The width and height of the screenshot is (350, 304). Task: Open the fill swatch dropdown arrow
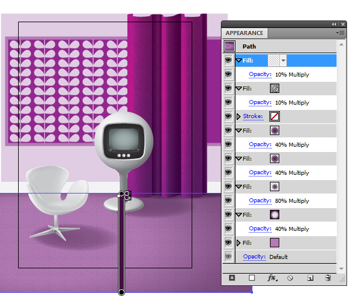[283, 61]
